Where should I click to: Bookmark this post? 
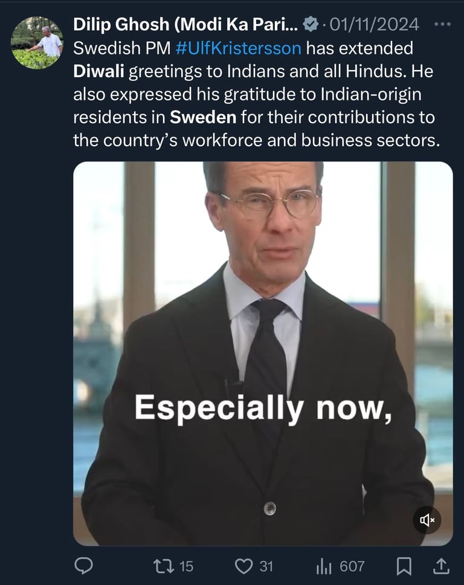pos(404,566)
